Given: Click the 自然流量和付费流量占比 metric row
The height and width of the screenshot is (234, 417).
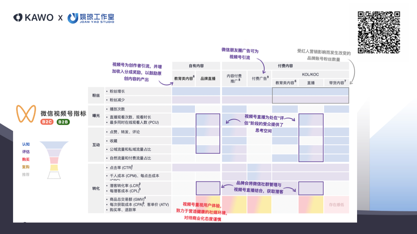Looking at the screenshot, I should coord(138,158).
